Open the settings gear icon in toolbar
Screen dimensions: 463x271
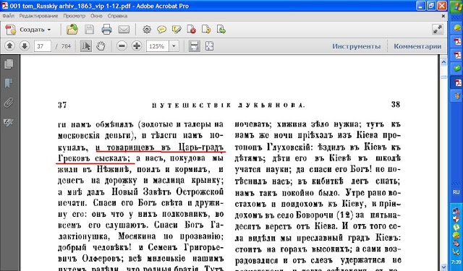tap(147, 30)
